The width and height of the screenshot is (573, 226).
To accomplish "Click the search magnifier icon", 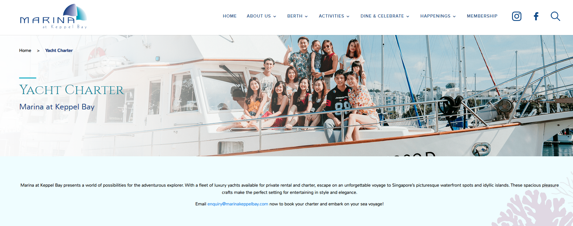I will pyautogui.click(x=555, y=16).
